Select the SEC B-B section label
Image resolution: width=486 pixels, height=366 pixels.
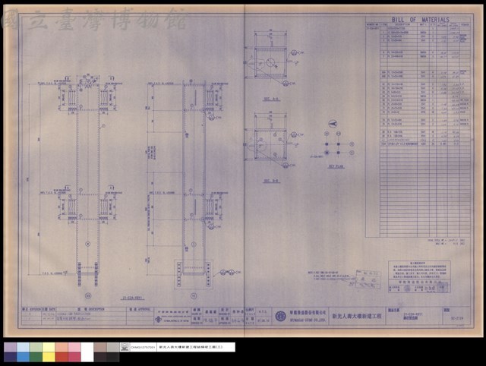pyautogui.click(x=272, y=181)
